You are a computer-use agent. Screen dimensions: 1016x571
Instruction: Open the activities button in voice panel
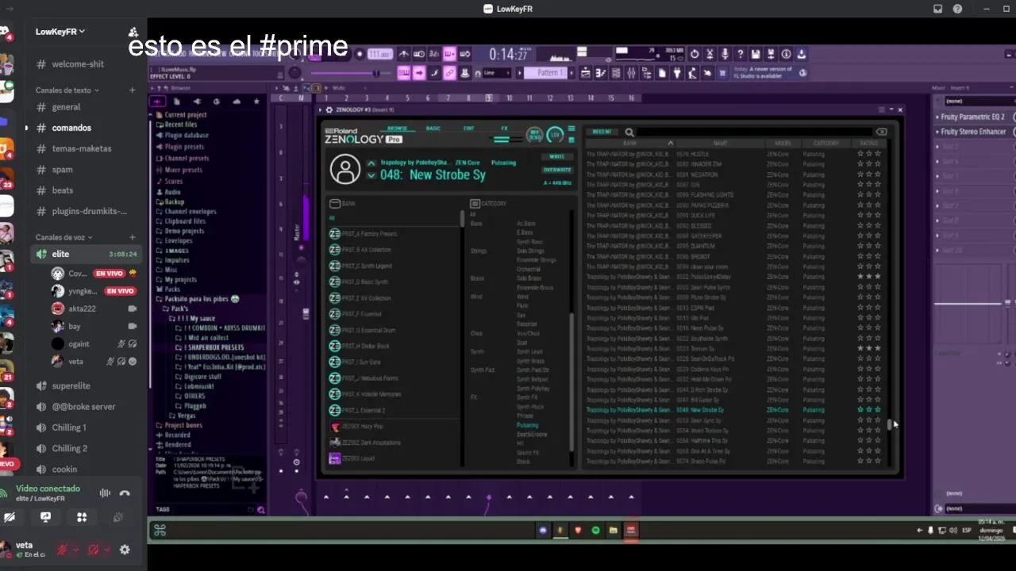pos(82,517)
